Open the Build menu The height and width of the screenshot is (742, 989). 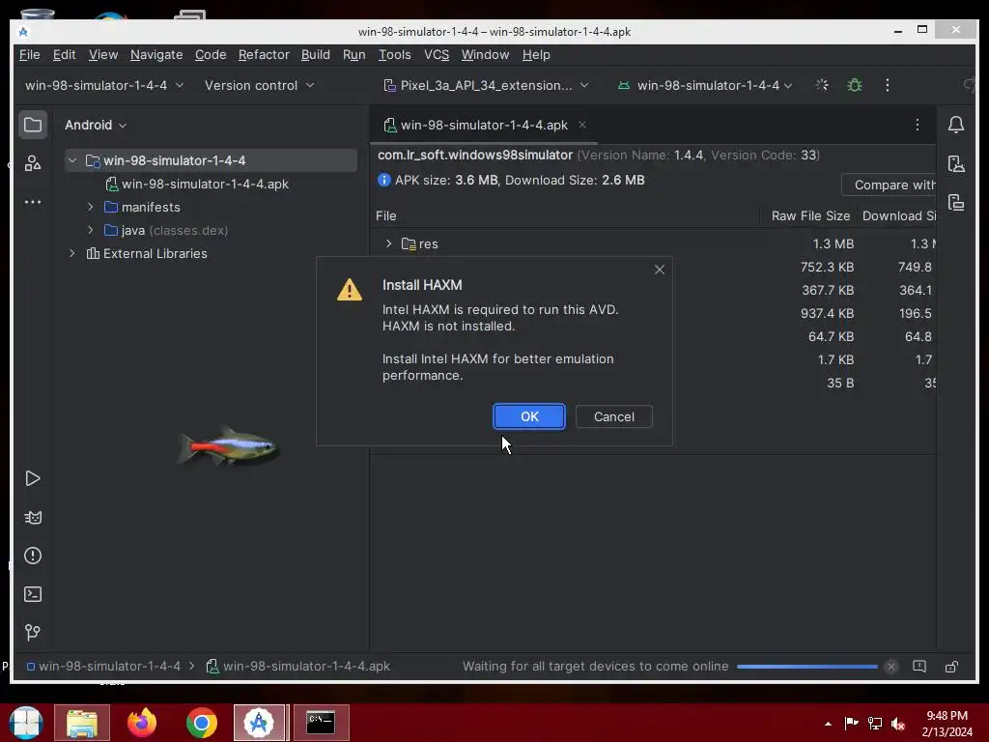click(x=316, y=55)
